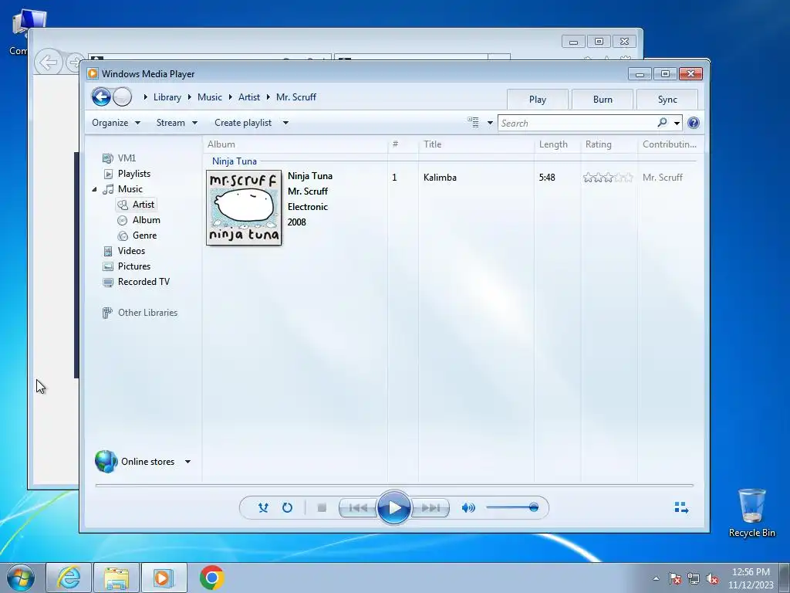
Task: Click the stop playback button
Action: click(x=322, y=508)
